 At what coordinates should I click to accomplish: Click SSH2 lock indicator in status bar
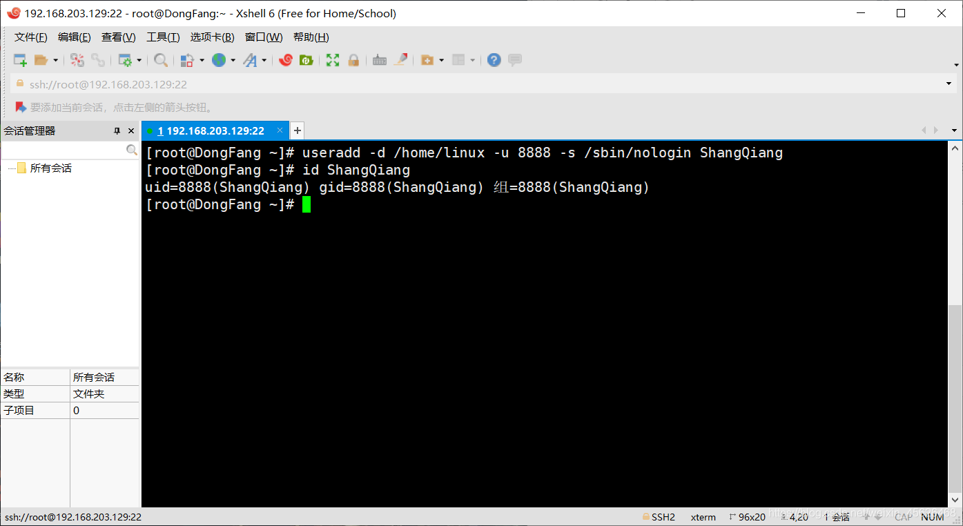(x=659, y=517)
